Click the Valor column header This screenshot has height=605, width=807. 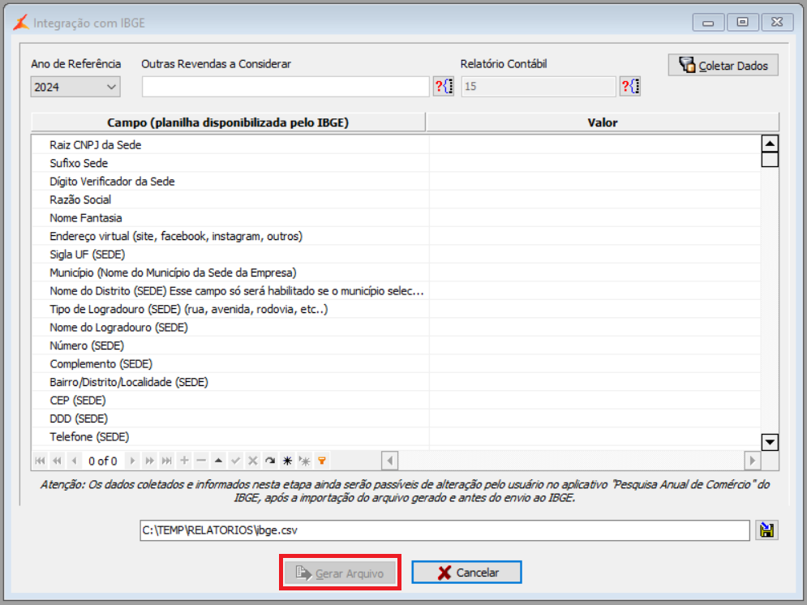603,122
